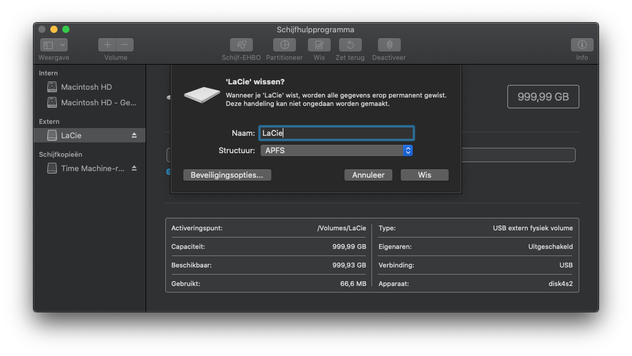Add a volume with the plus button
632x356 pixels.
click(107, 45)
